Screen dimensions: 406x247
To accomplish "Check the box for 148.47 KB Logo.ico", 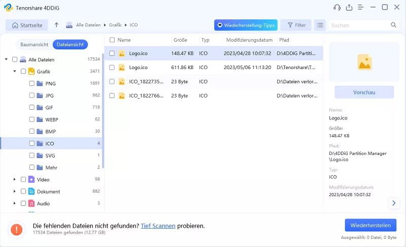I will pos(112,53).
